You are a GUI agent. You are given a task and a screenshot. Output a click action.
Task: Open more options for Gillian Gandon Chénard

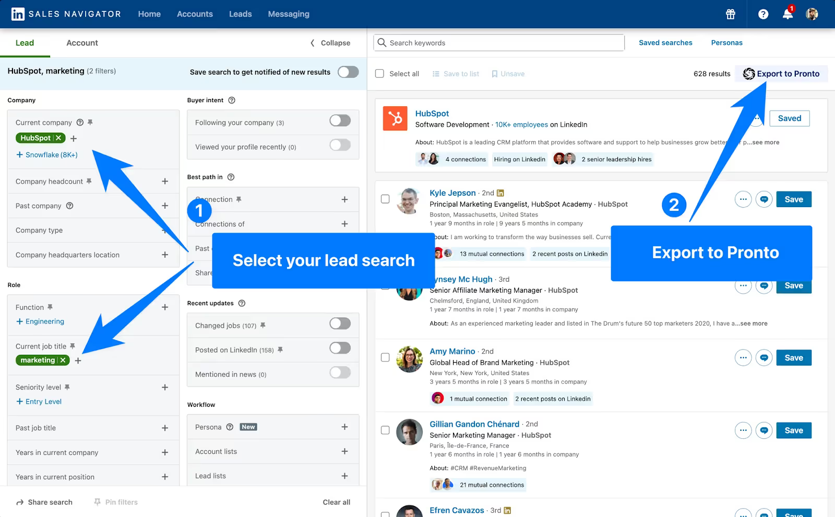(x=743, y=430)
